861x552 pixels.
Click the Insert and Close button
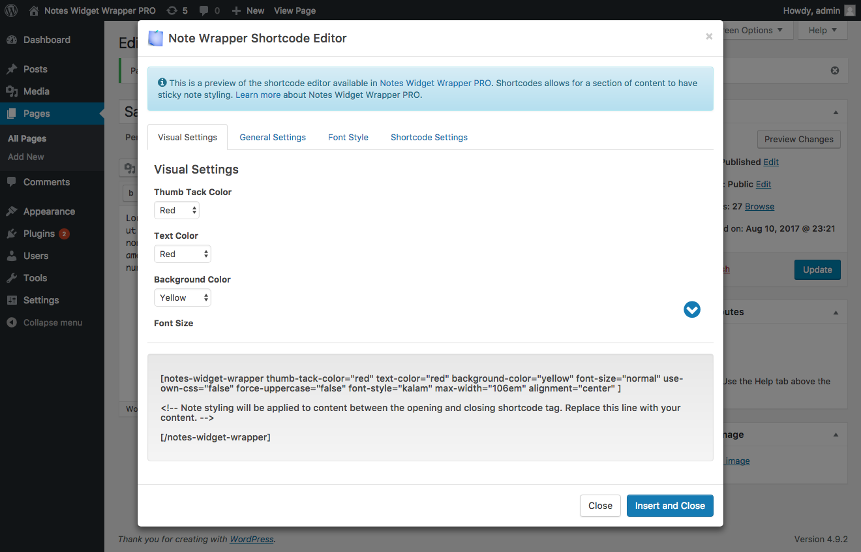pos(670,506)
